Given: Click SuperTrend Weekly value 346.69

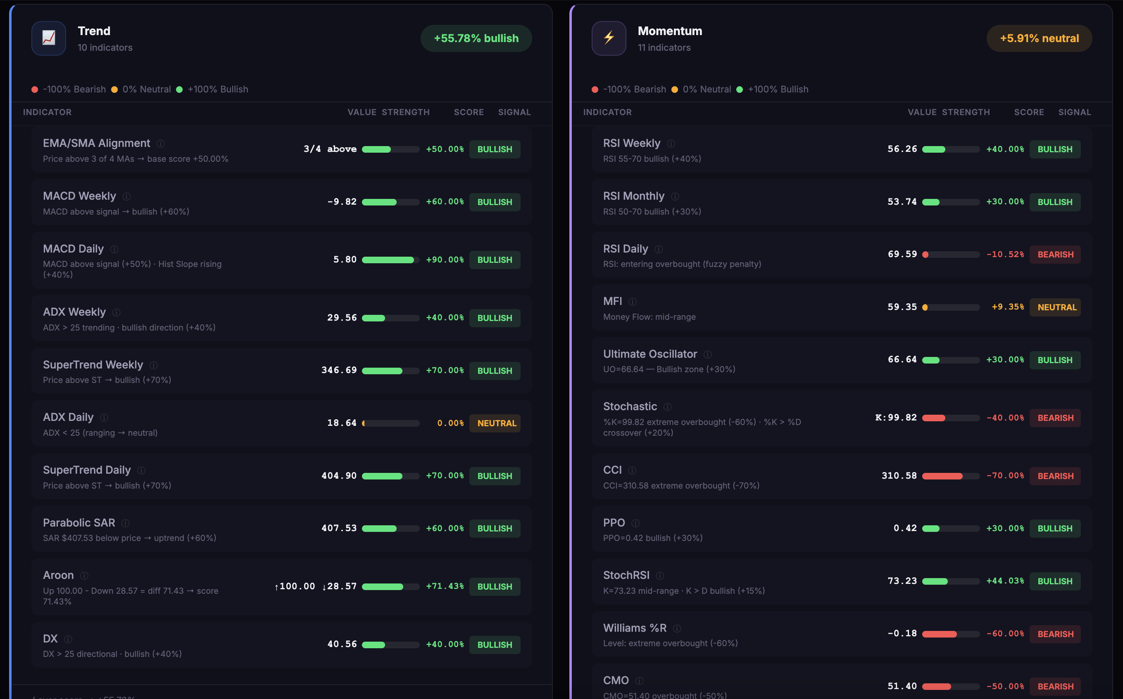Looking at the screenshot, I should [x=339, y=370].
